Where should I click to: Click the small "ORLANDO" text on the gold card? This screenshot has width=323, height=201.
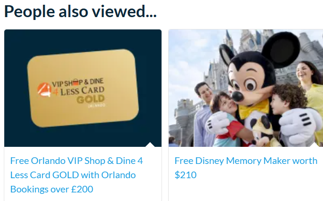[97, 105]
